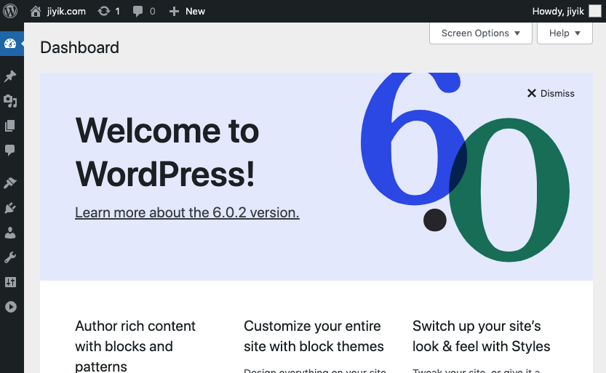Visit site via jiyik.com home link
The image size is (606, 373).
click(x=57, y=11)
